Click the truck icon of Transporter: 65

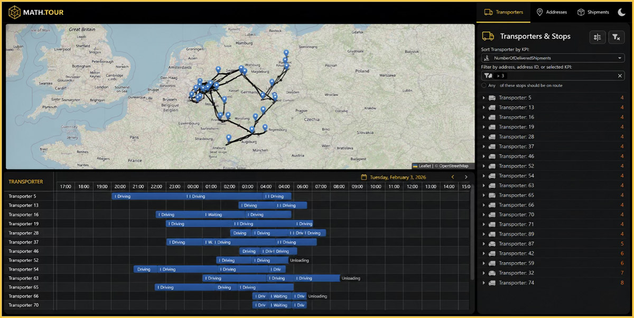tap(492, 195)
